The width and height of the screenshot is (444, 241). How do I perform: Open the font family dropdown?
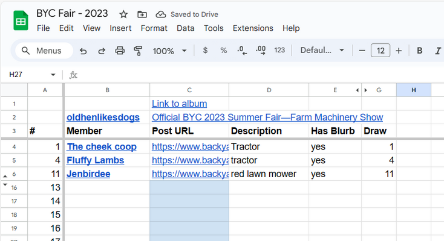pyautogui.click(x=322, y=51)
